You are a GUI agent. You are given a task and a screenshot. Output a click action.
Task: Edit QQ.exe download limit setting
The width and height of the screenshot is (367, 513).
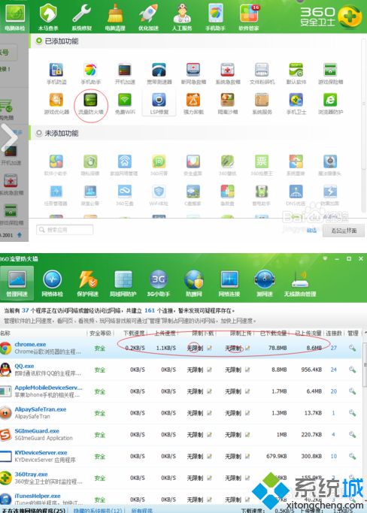click(x=209, y=370)
